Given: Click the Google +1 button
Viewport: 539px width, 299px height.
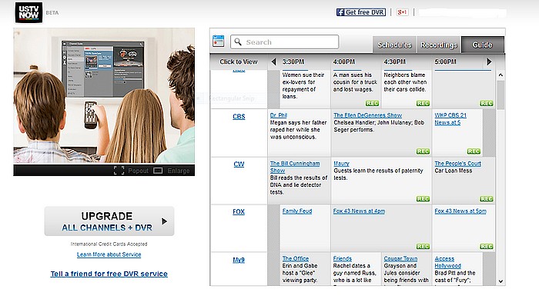Looking at the screenshot, I should tap(402, 12).
